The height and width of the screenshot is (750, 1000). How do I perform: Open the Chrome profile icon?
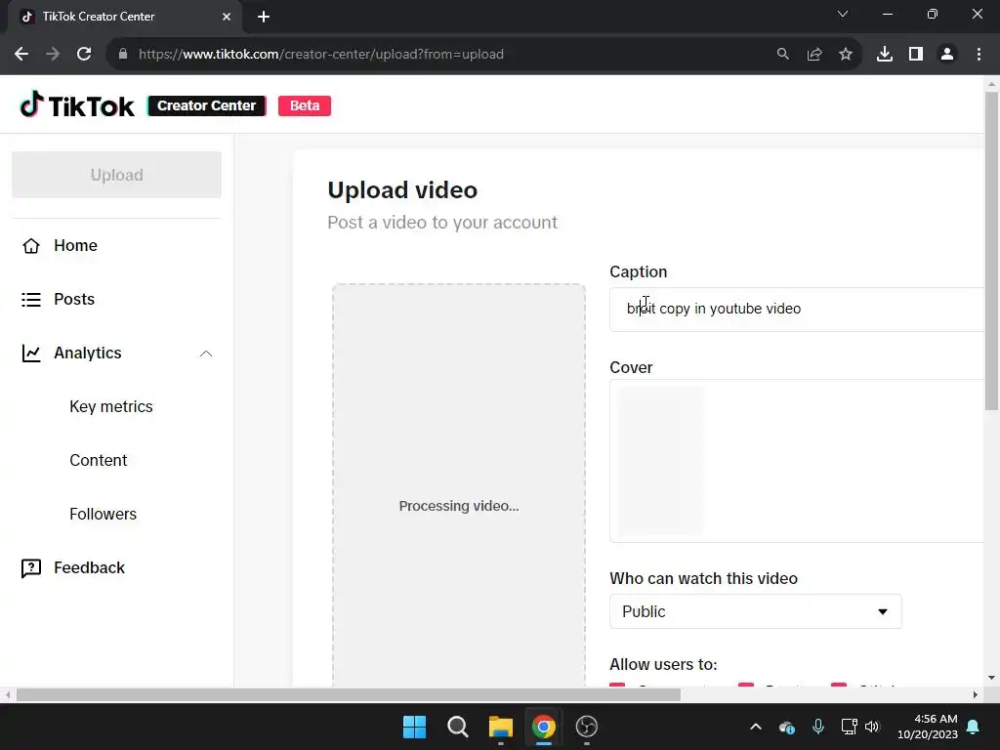coord(947,55)
